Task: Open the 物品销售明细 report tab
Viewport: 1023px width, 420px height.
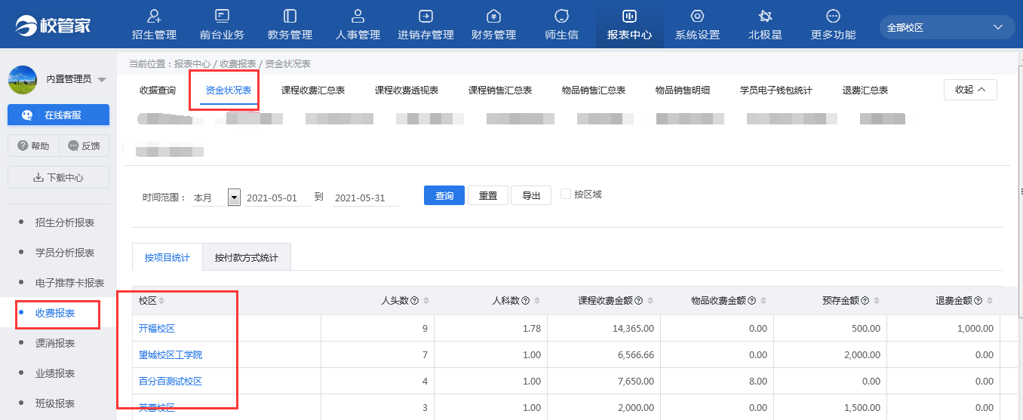Action: tap(683, 90)
